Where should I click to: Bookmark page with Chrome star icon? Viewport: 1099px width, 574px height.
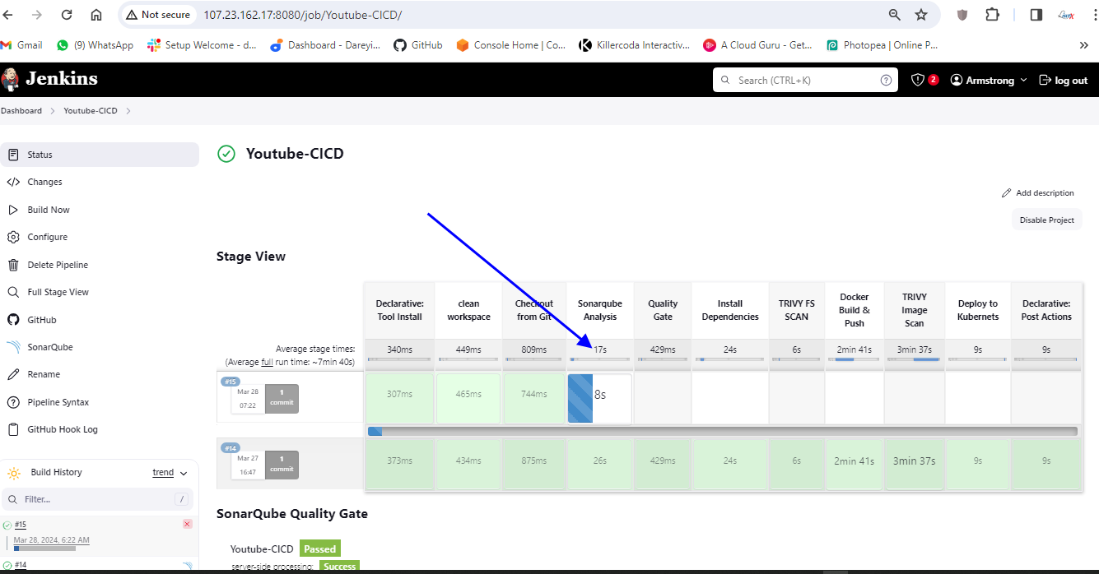tap(921, 15)
